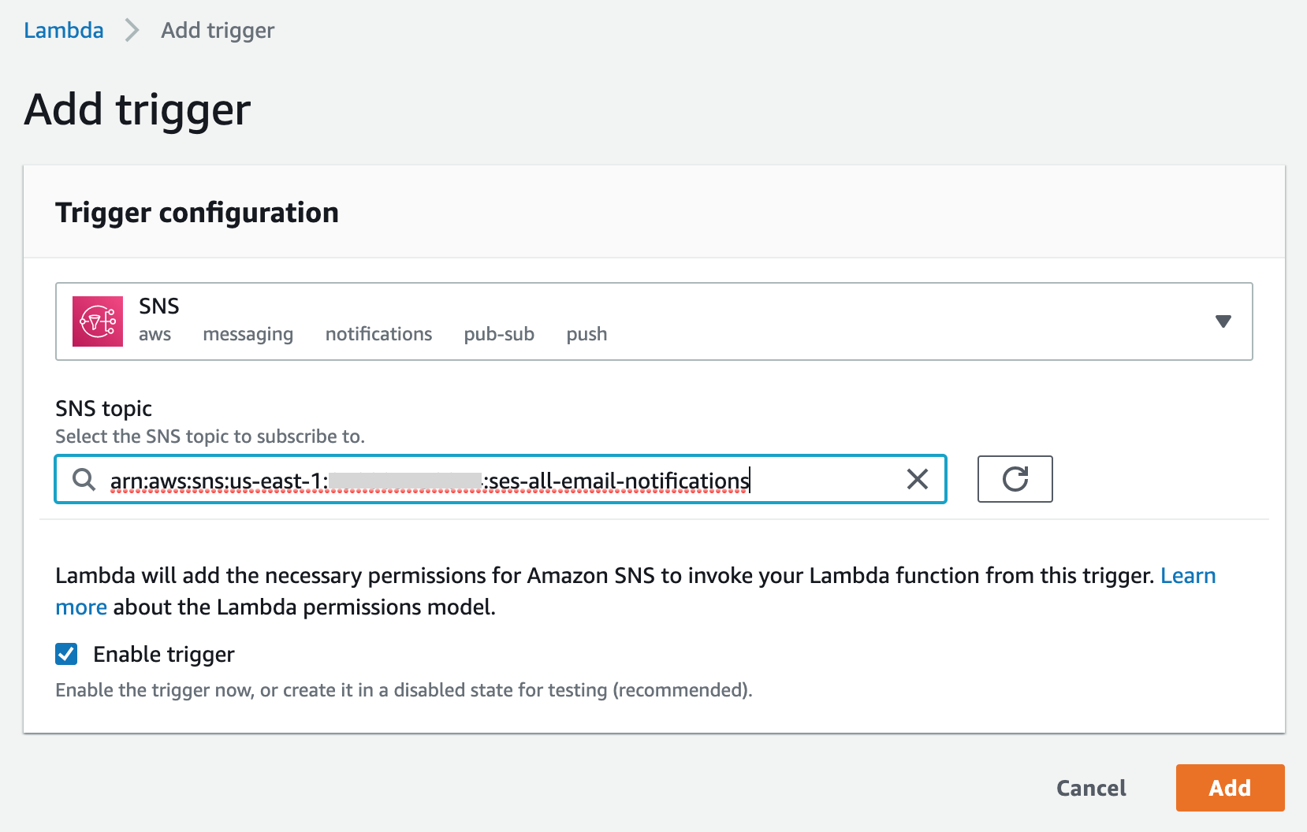Click the "notifications" tag in the selector
Image resolution: width=1307 pixels, height=832 pixels.
click(x=378, y=335)
